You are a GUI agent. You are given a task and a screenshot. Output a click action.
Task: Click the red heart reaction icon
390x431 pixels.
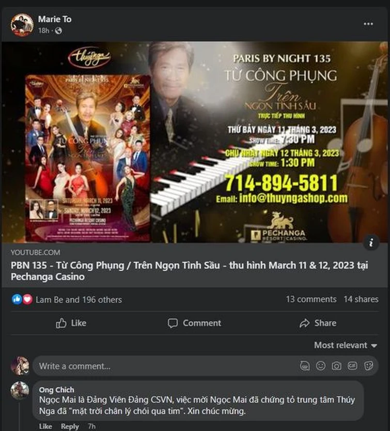(x=27, y=299)
